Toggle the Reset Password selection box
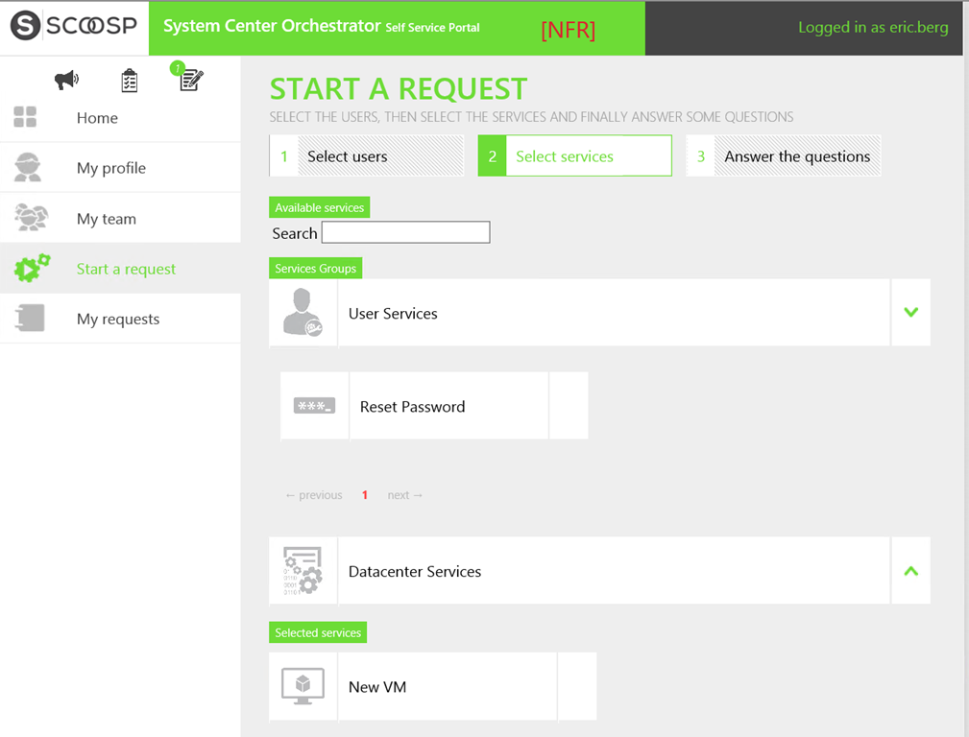 (x=569, y=406)
